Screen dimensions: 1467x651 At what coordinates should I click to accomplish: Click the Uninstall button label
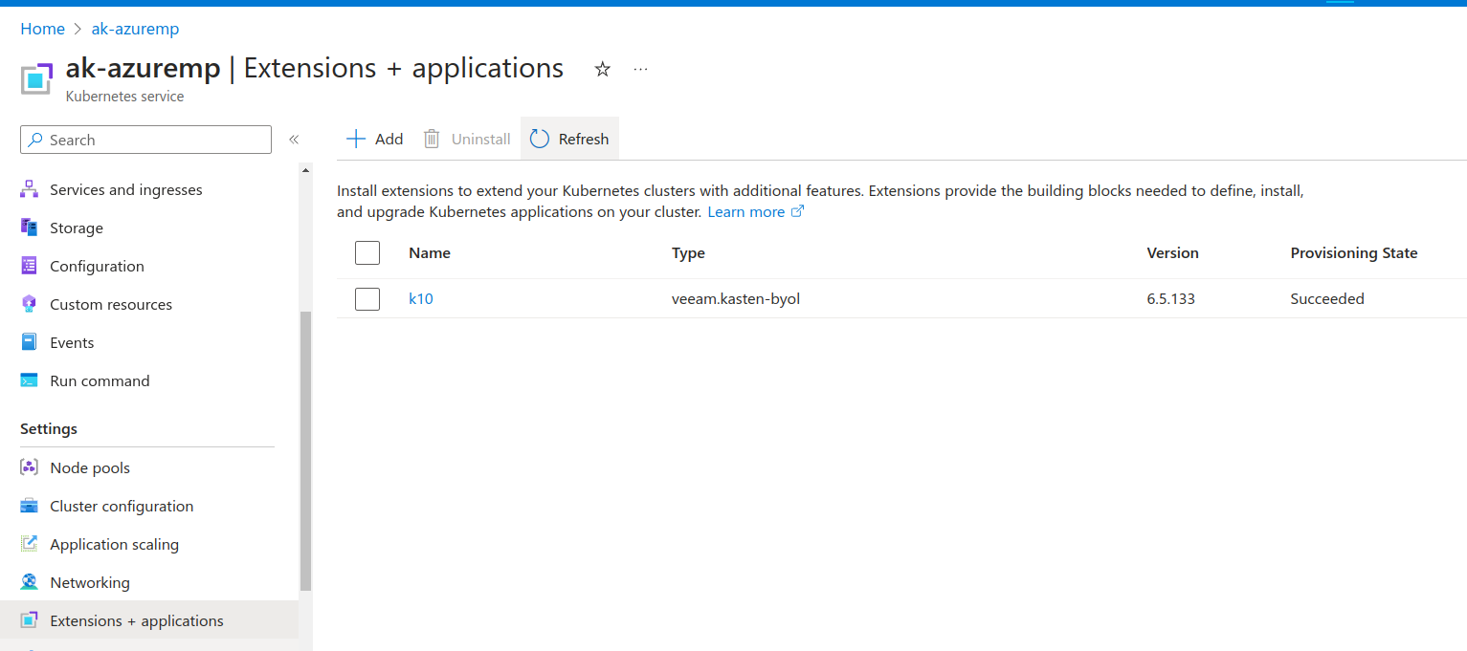coord(480,139)
